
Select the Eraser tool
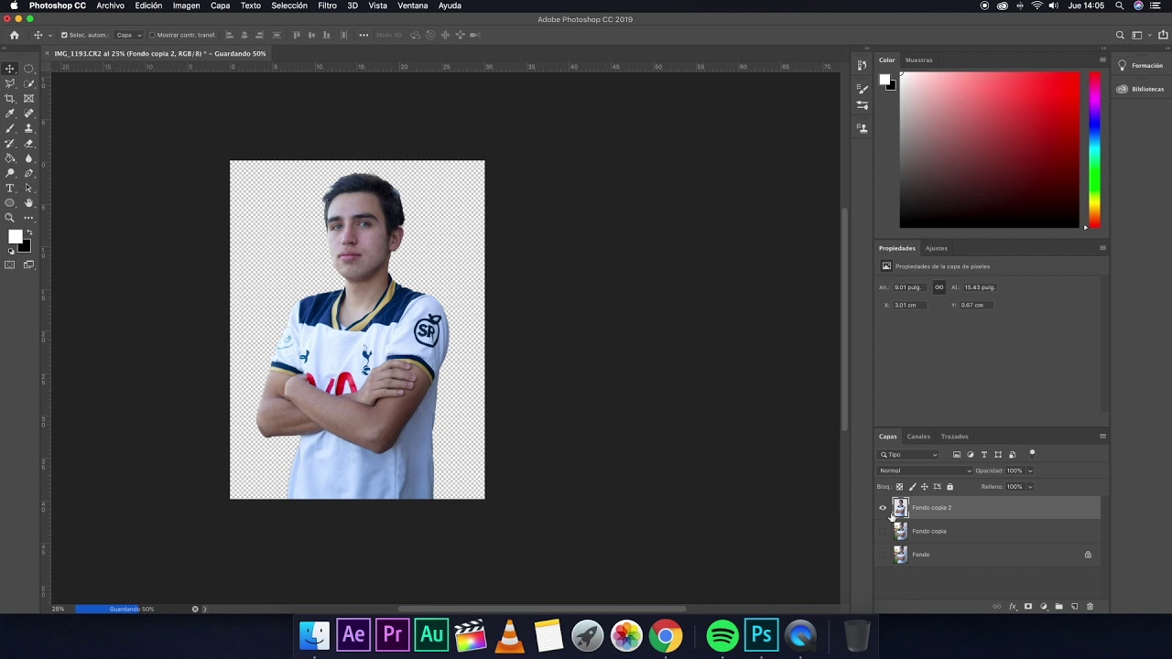[28, 143]
